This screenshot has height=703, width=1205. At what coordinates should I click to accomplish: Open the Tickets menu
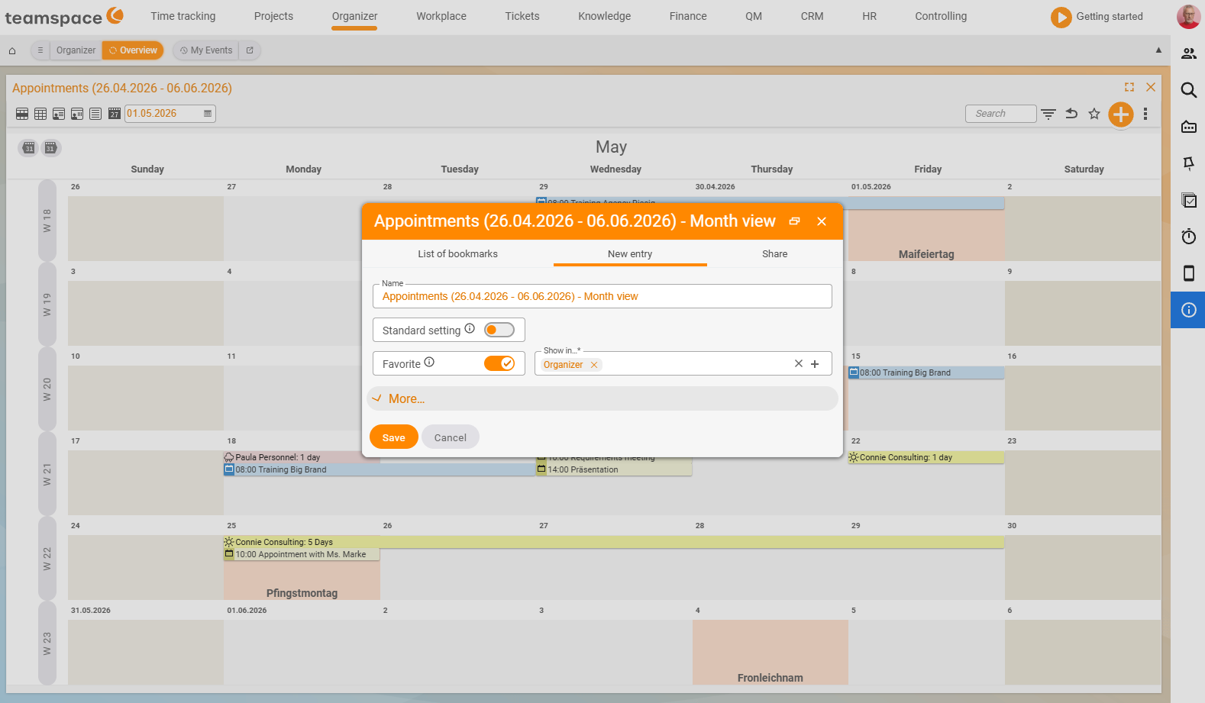click(x=522, y=16)
